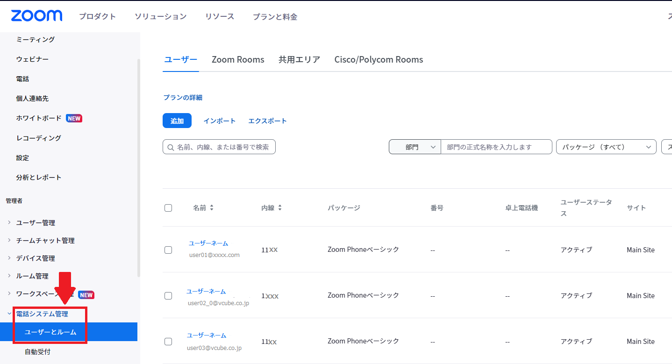Switch to the Zoom Rooms tab
672x364 pixels.
238,60
